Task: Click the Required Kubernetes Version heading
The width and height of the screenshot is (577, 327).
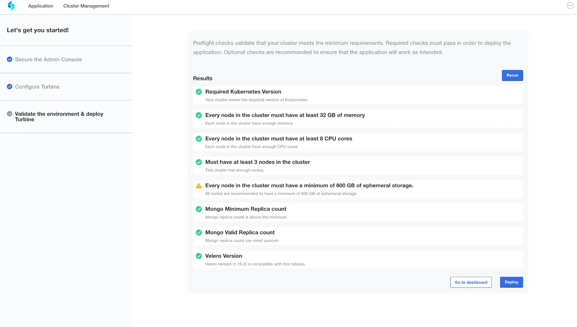Action: [243, 92]
